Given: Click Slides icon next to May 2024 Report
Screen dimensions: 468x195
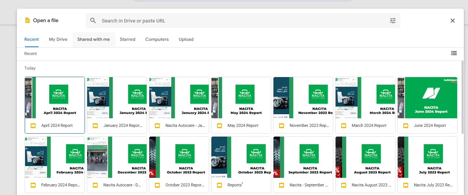Looking at the screenshot, I should [219, 125].
